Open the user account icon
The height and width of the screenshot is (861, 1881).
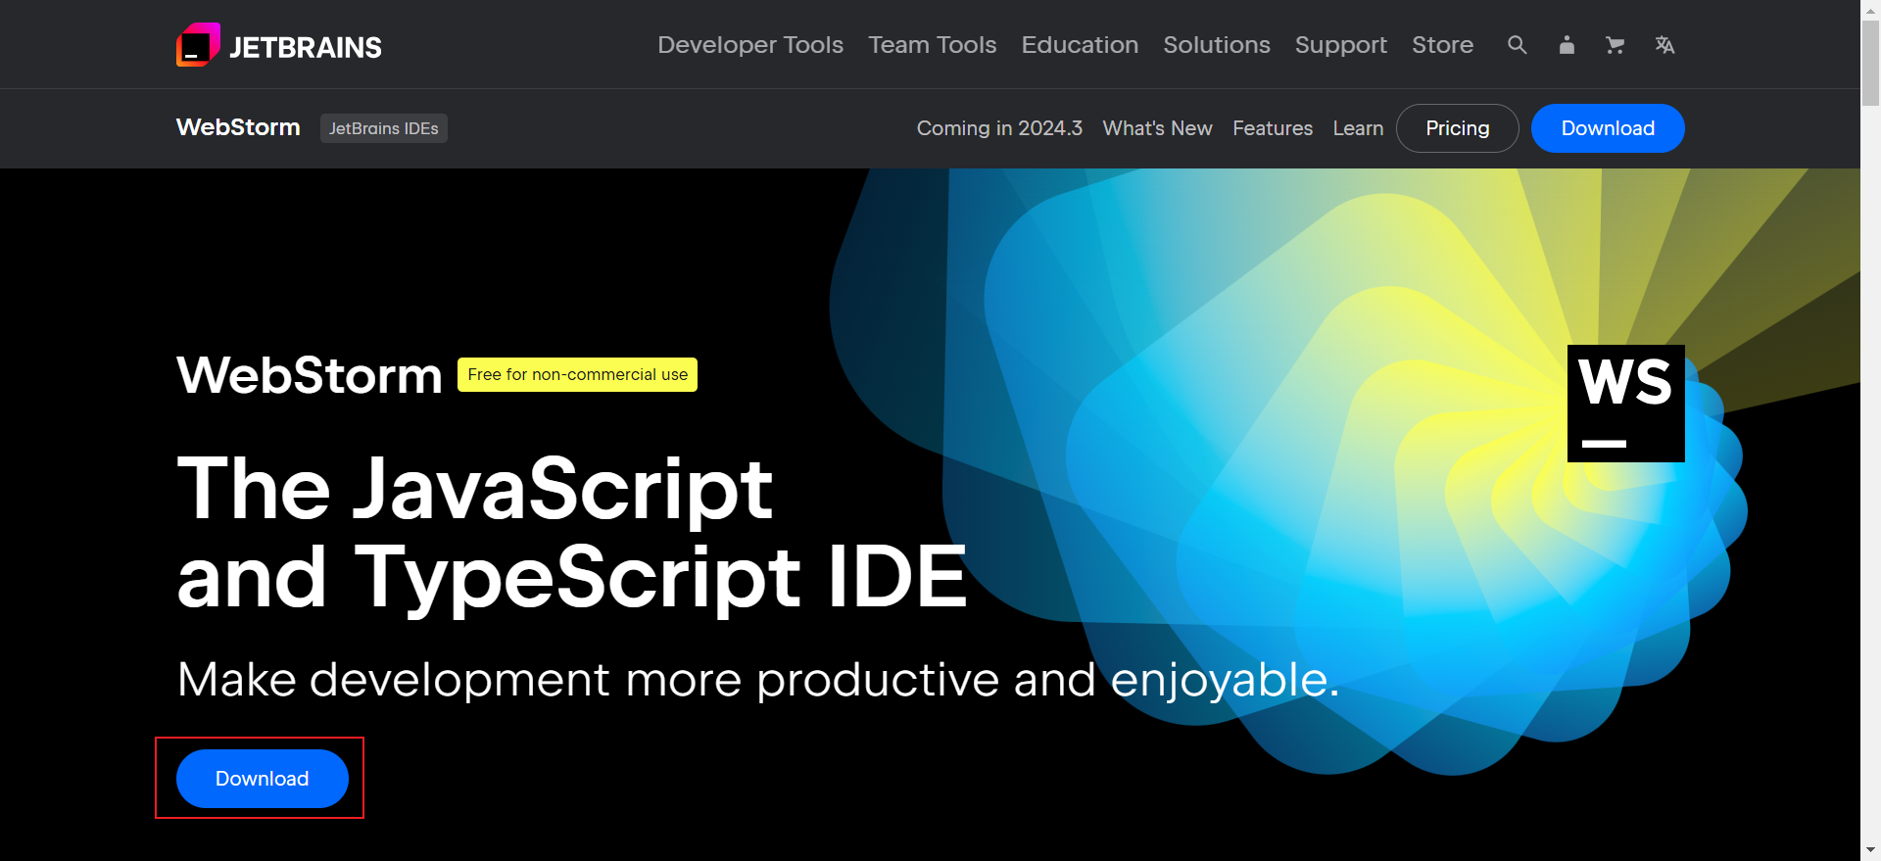tap(1567, 45)
